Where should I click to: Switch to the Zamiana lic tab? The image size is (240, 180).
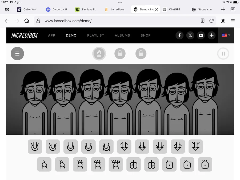point(86,10)
